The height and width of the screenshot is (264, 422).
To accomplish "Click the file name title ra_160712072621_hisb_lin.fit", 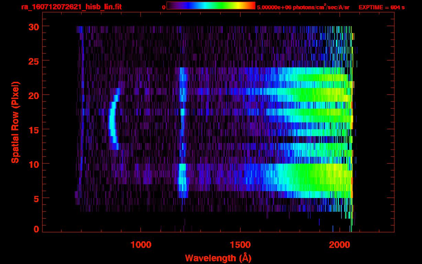I will tap(71, 7).
